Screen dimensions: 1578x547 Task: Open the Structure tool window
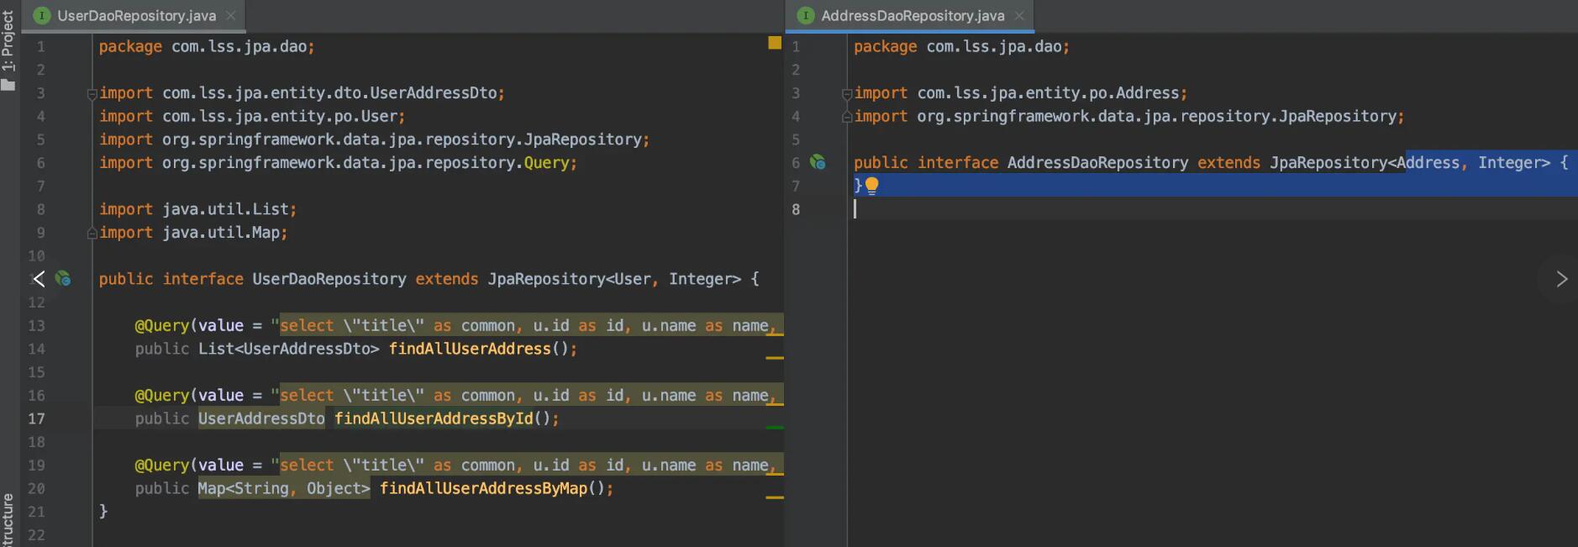point(8,521)
